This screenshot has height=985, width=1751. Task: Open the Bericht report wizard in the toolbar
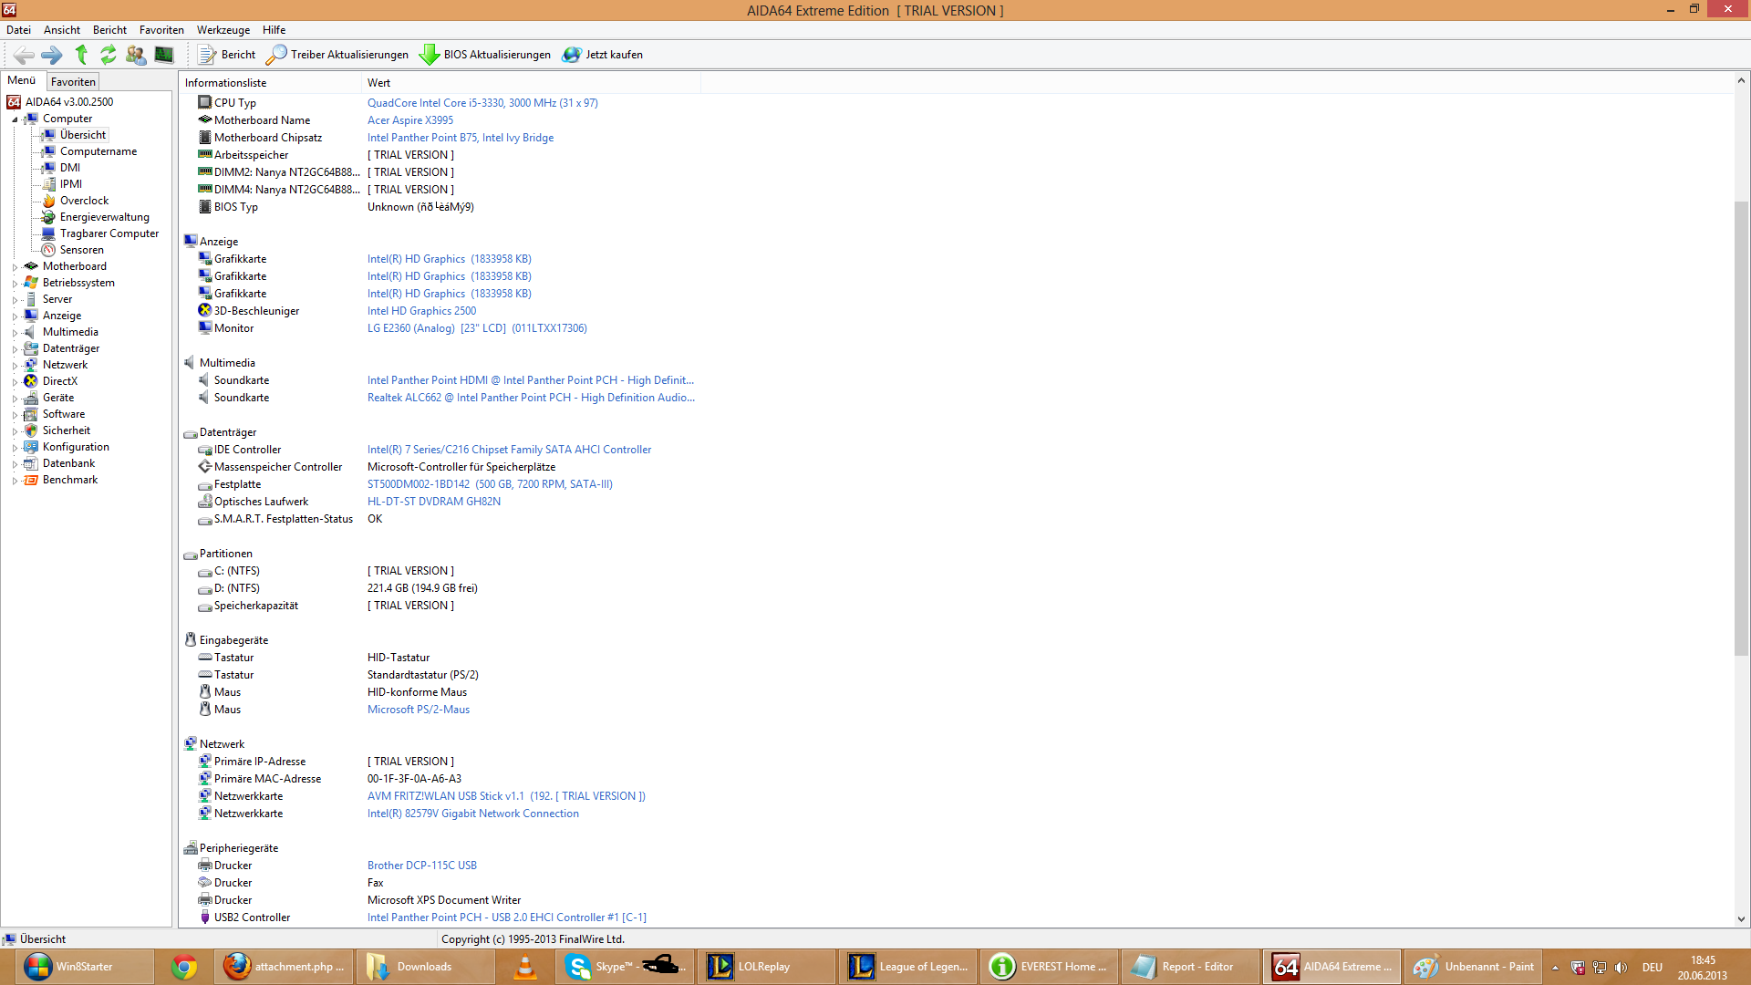coord(227,55)
